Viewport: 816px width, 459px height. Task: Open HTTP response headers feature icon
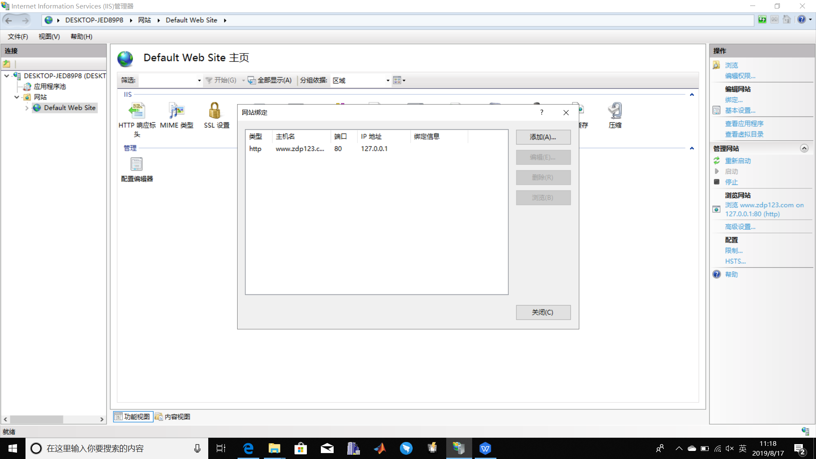click(x=137, y=111)
